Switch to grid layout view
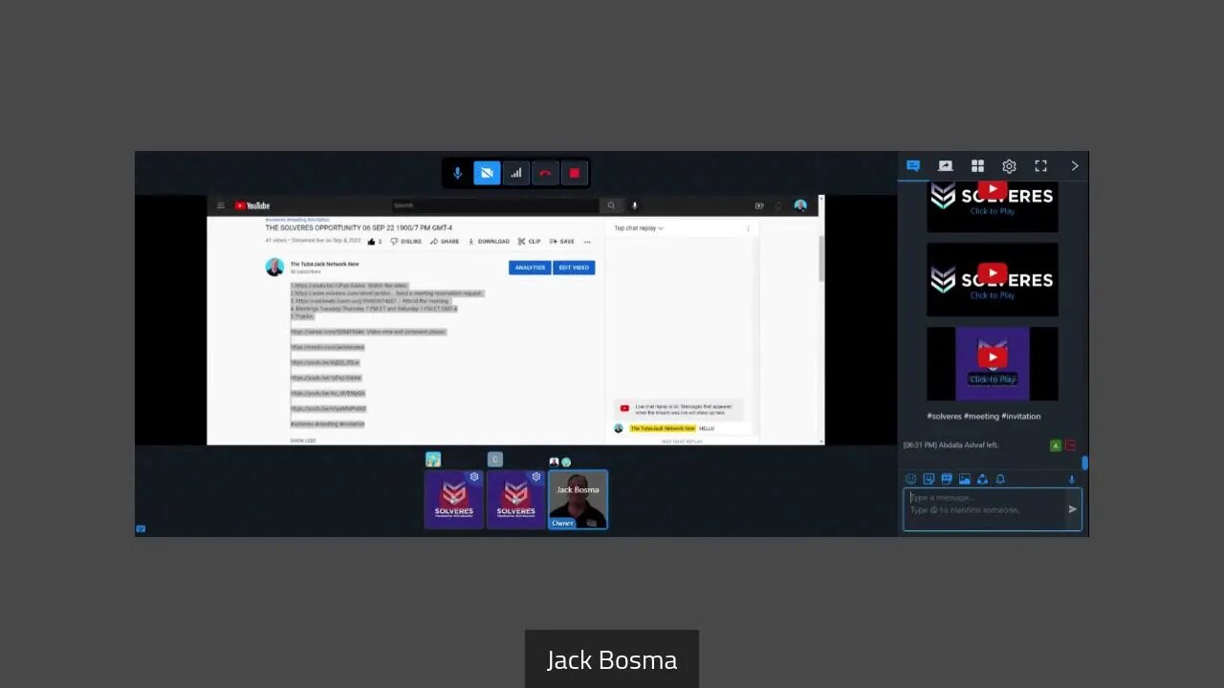This screenshot has height=688, width=1224. 977,166
